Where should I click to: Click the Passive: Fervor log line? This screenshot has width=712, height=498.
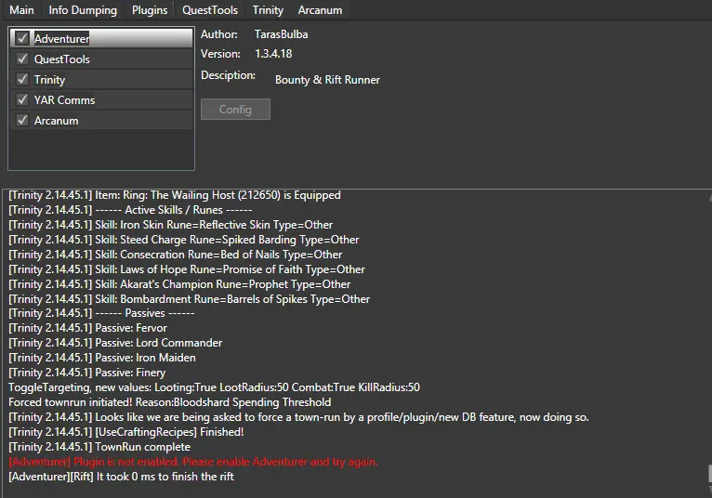[88, 328]
